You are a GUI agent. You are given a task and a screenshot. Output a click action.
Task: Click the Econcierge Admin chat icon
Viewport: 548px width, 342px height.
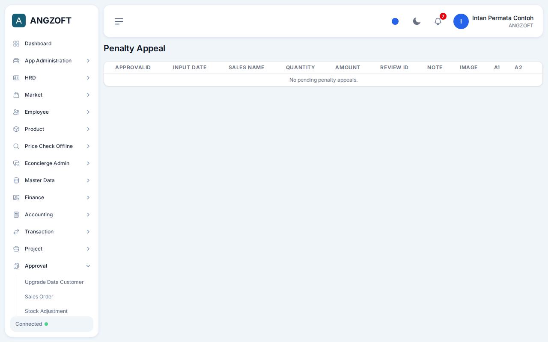16,163
